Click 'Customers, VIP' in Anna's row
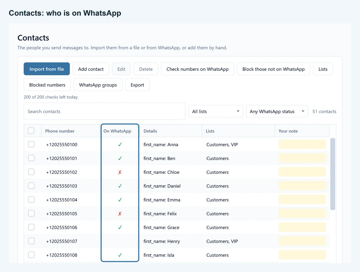 (x=222, y=145)
